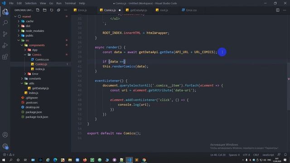
Task: Open the Help menu
Action: tap(82, 3)
